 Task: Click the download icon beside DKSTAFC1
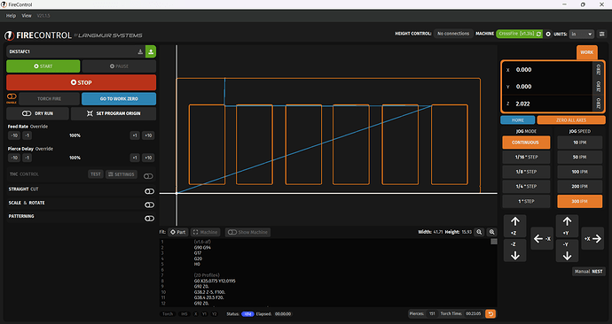tap(140, 51)
